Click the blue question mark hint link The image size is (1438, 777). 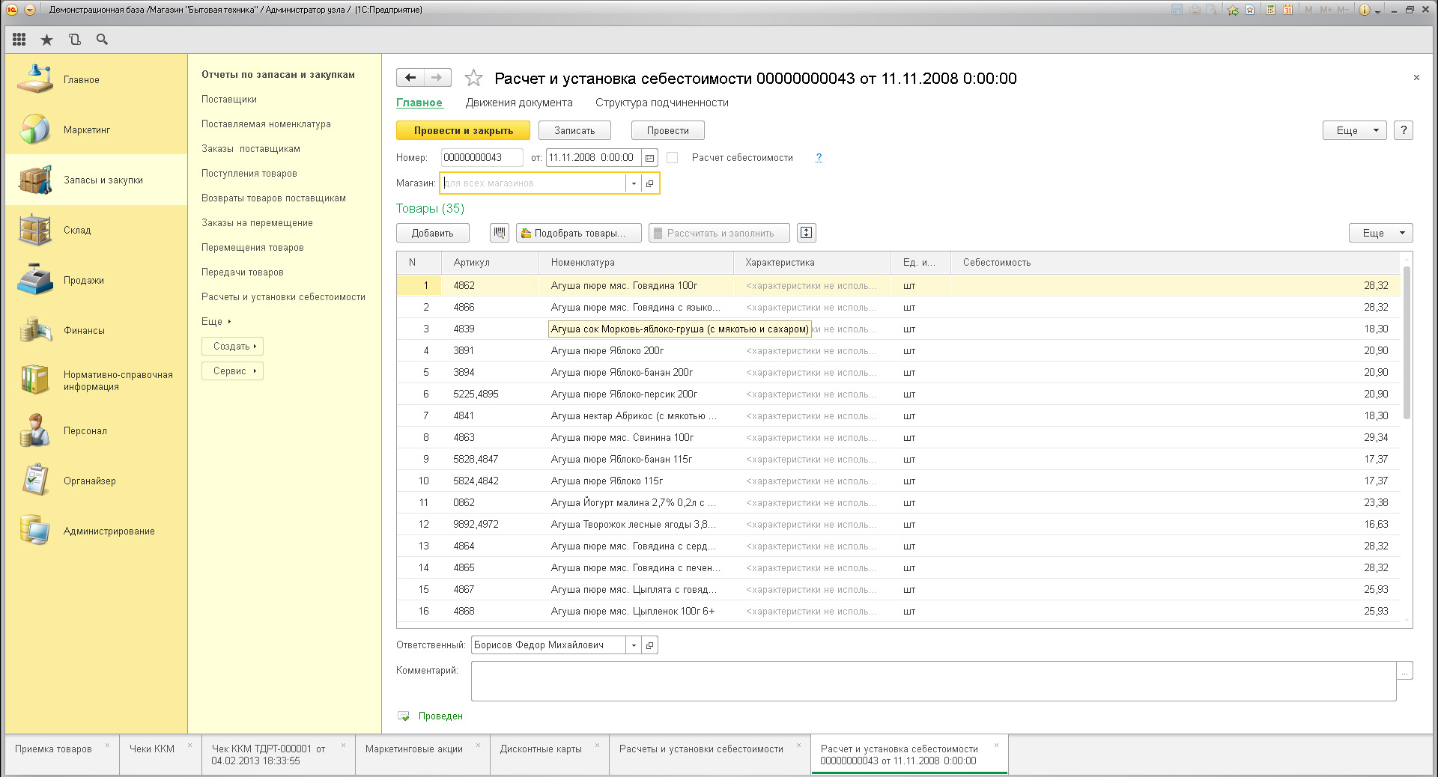pos(819,157)
